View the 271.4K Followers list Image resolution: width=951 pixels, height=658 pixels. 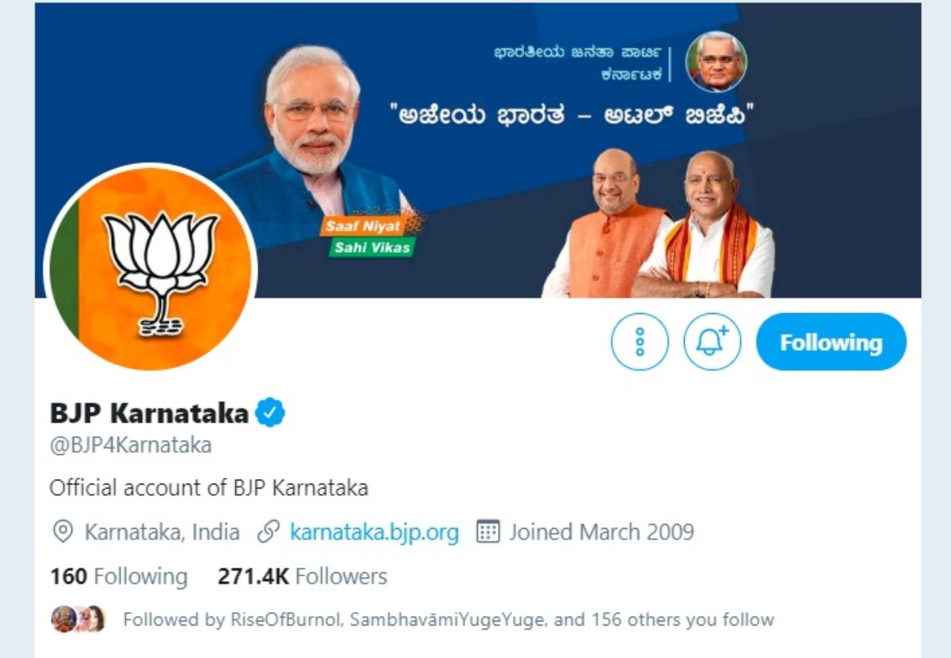pos(303,576)
